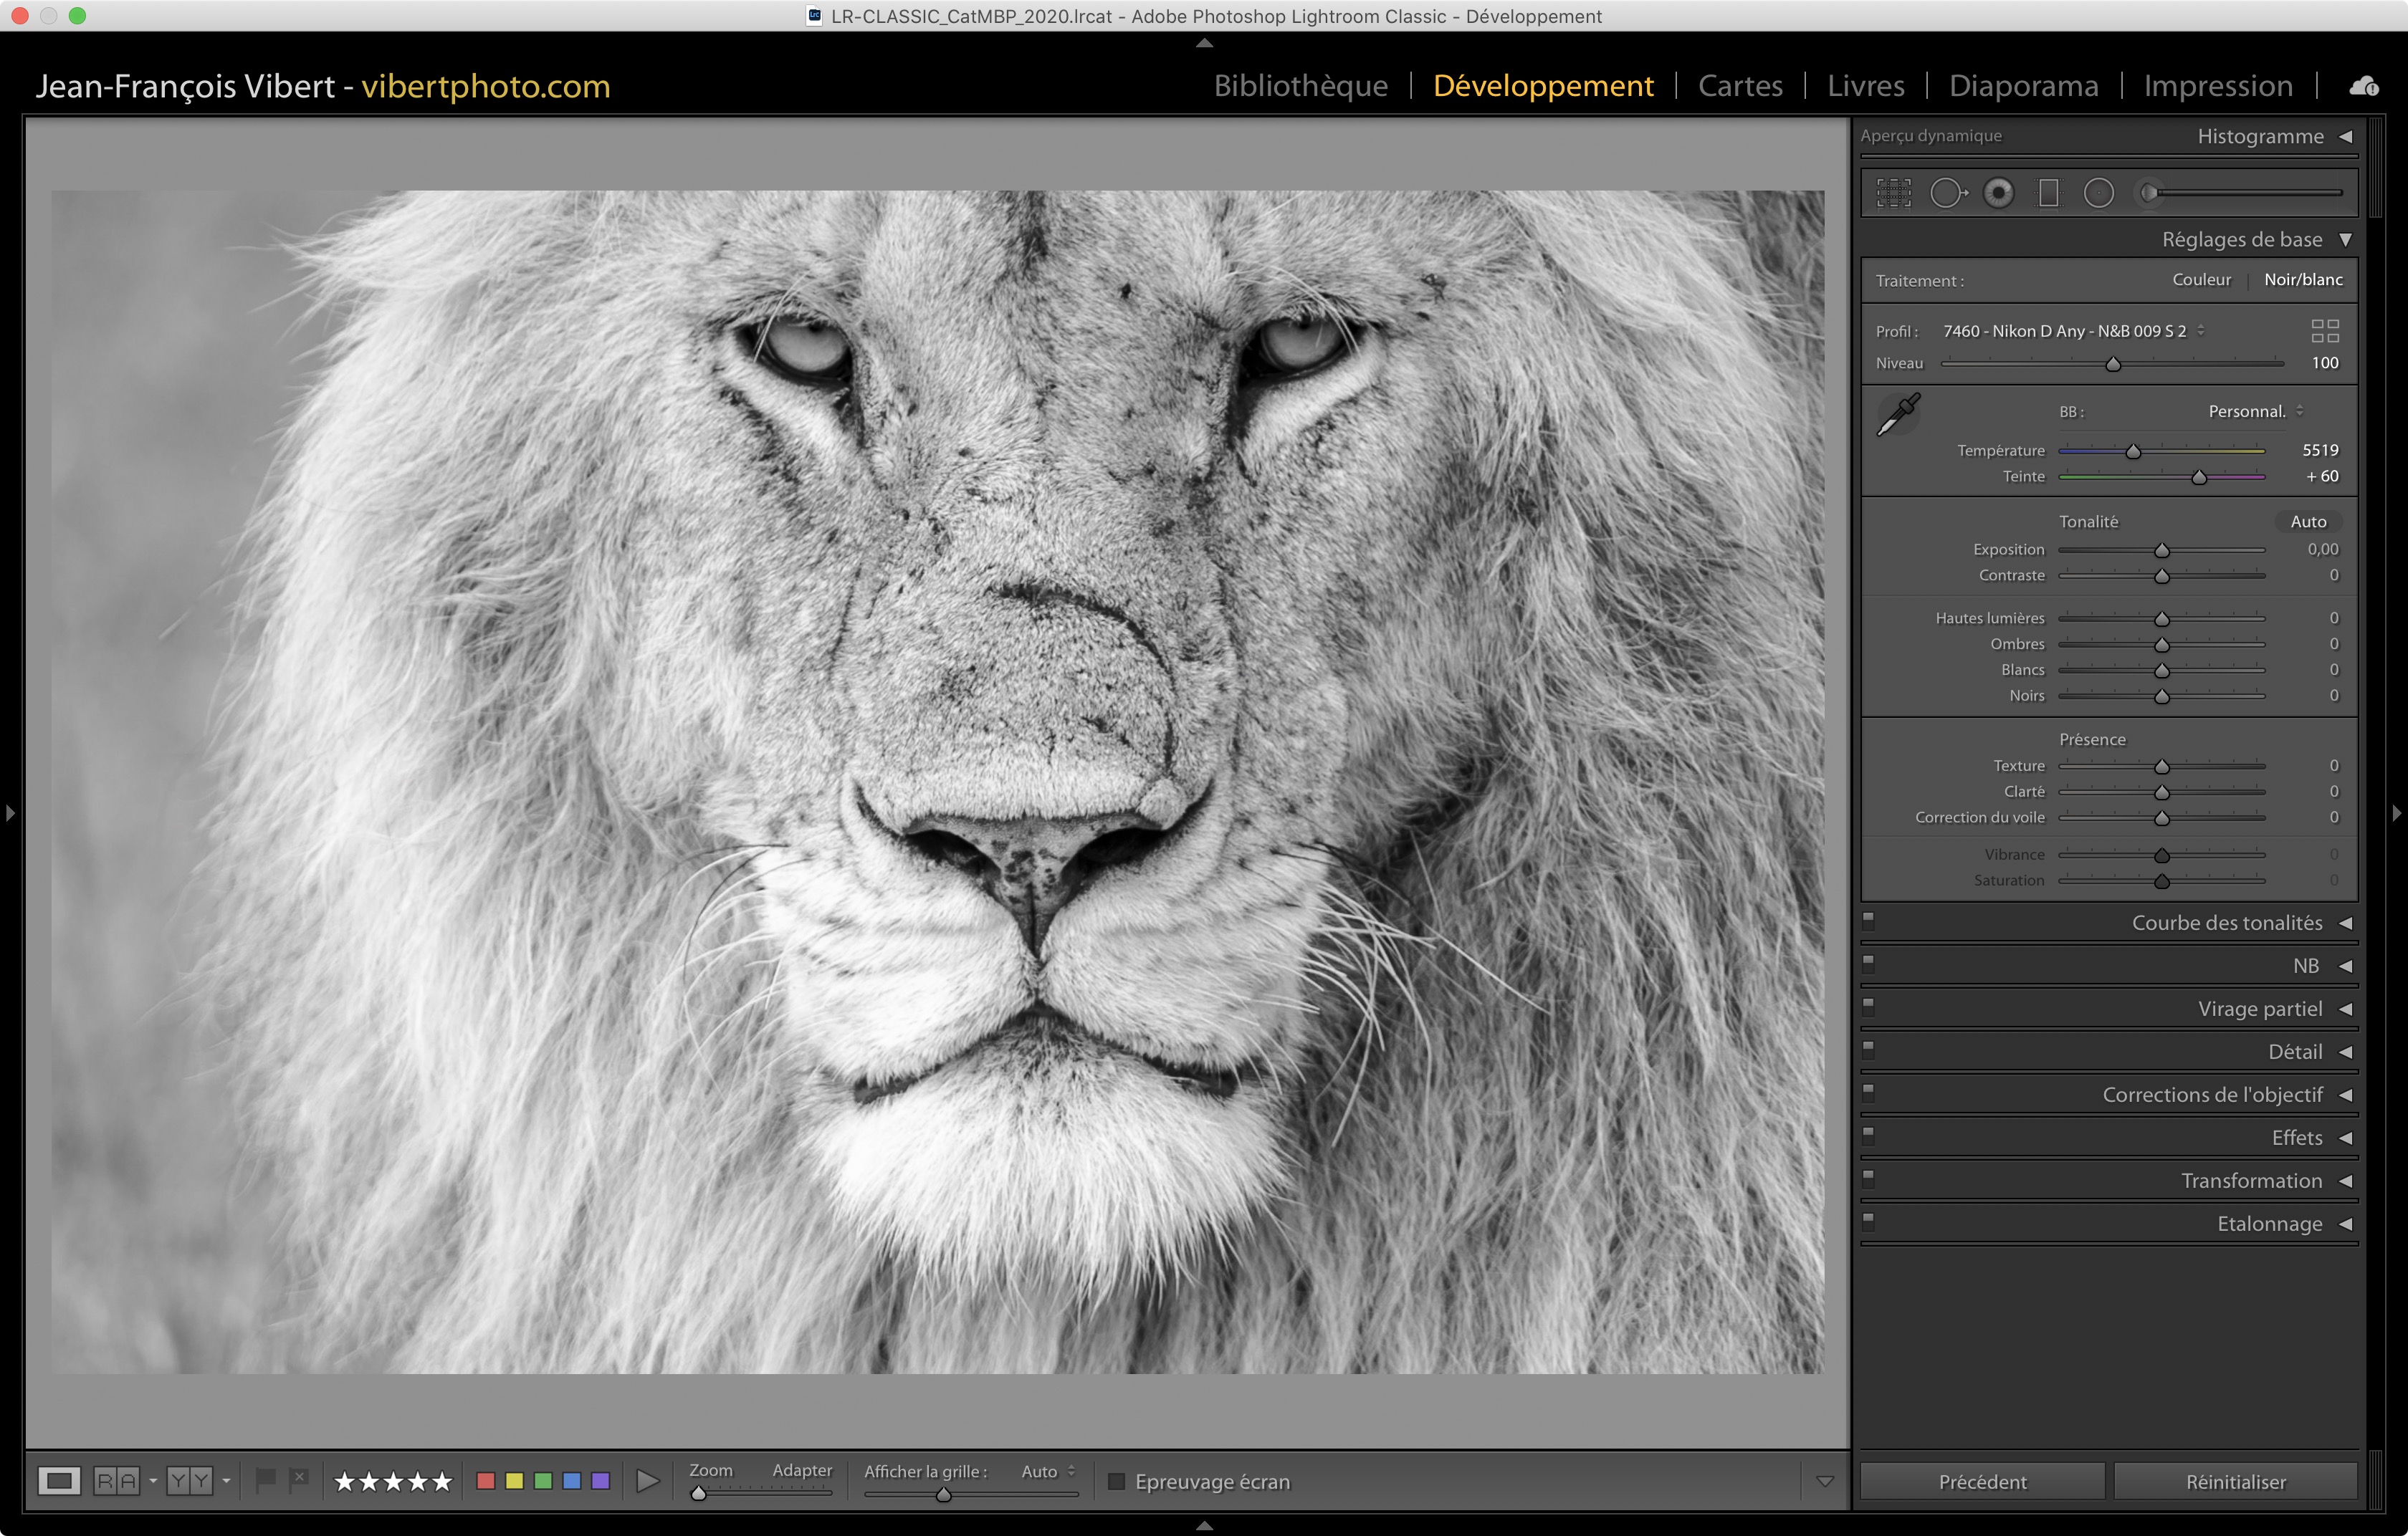Viewport: 2408px width, 1536px height.
Task: Choose the red eye correction tool
Action: click(x=1998, y=193)
